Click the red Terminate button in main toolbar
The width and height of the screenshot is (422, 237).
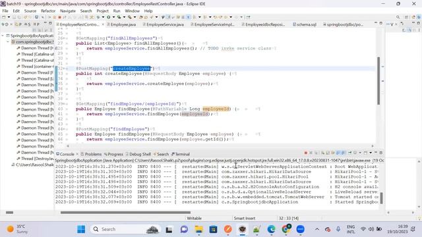[59, 17]
